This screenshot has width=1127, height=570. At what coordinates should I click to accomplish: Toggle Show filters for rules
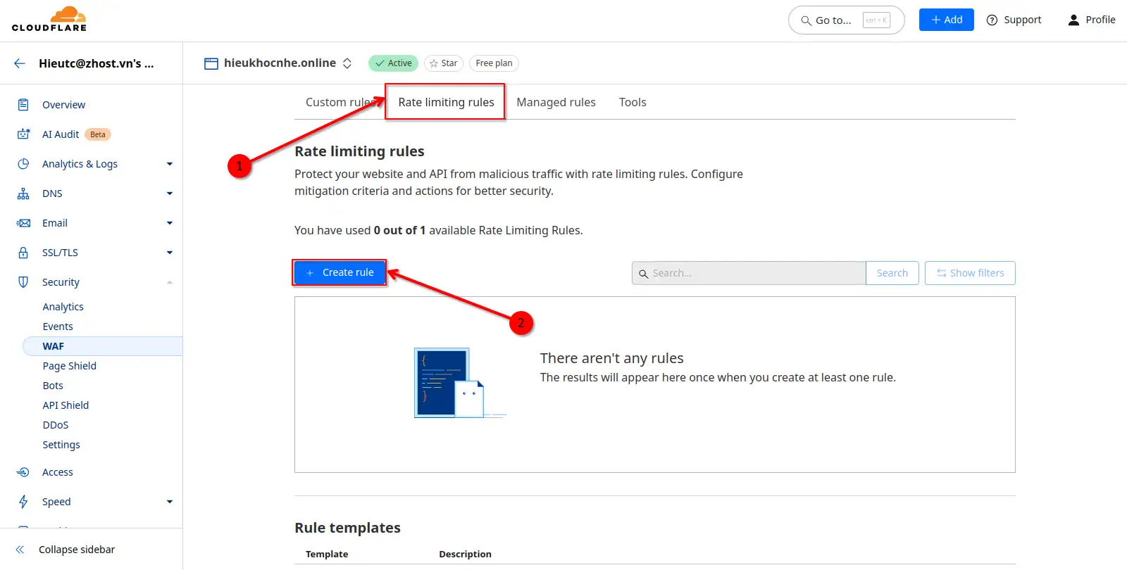coord(970,273)
